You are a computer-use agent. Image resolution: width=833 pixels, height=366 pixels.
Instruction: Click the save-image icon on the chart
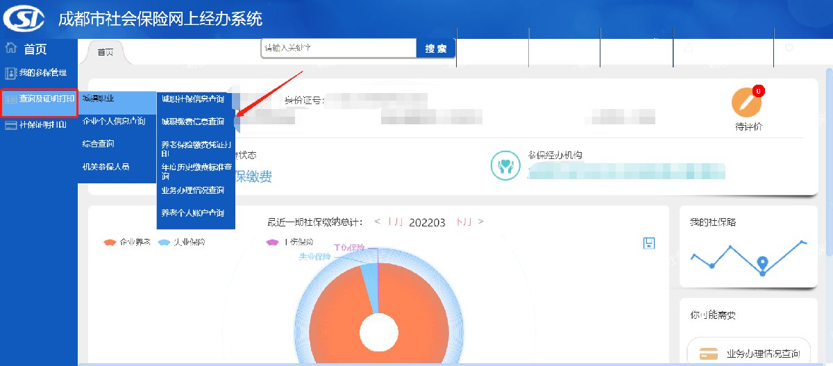click(x=650, y=242)
